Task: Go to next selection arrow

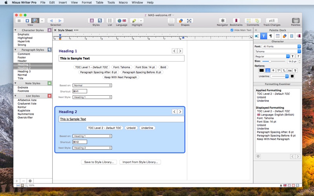Action: (60, 21)
